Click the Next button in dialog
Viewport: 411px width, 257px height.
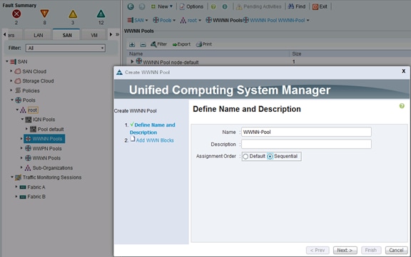(x=345, y=250)
